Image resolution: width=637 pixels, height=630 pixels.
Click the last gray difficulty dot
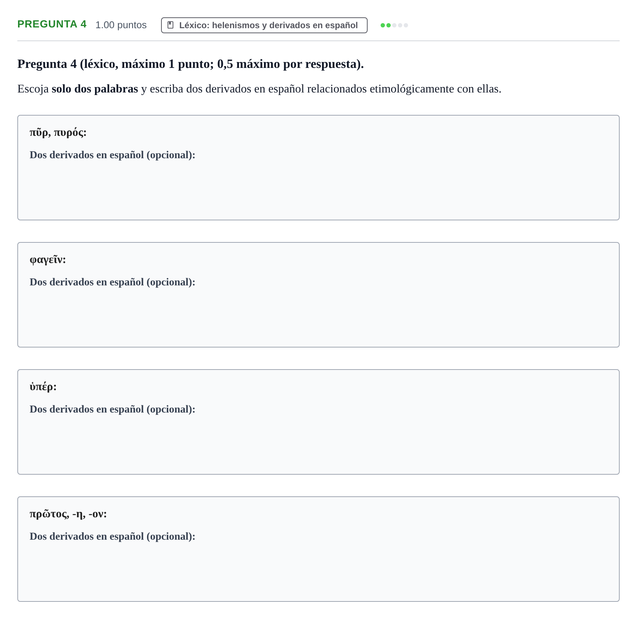[x=406, y=25]
